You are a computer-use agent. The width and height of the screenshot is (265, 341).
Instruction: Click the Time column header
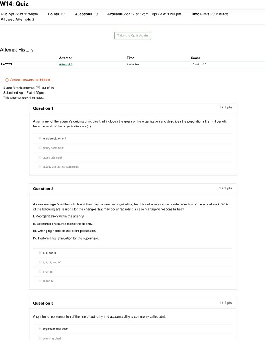click(131, 58)
